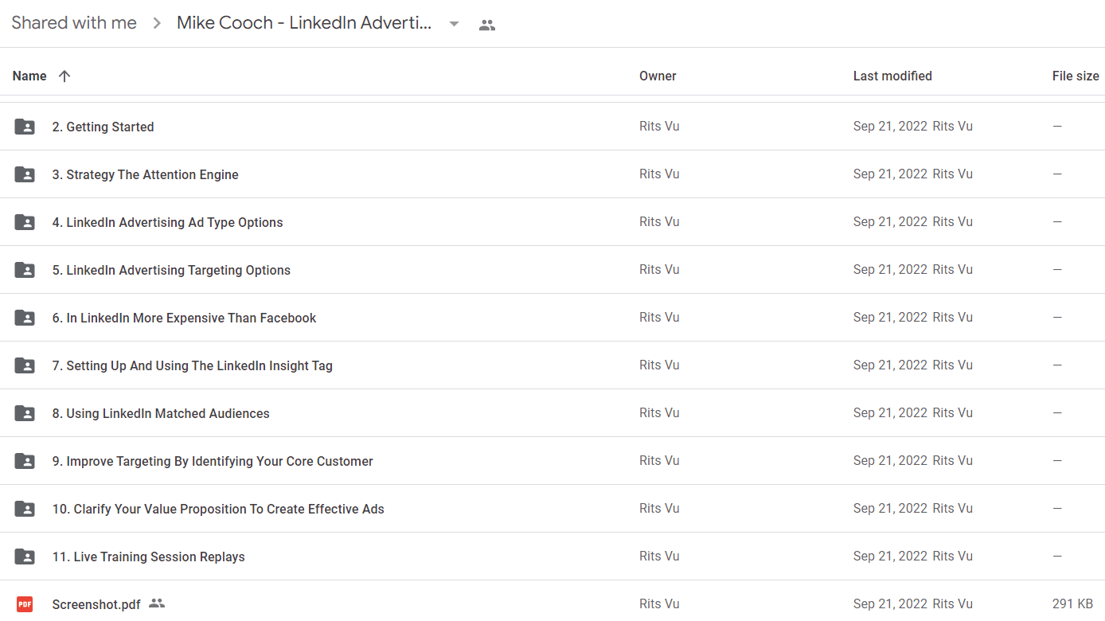Click owner Rits Vu in Screenshot.pdf row
1105x621 pixels.
(659, 603)
